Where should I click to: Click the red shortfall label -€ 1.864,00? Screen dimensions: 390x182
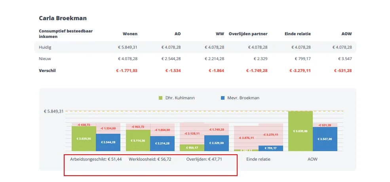(x=162, y=130)
